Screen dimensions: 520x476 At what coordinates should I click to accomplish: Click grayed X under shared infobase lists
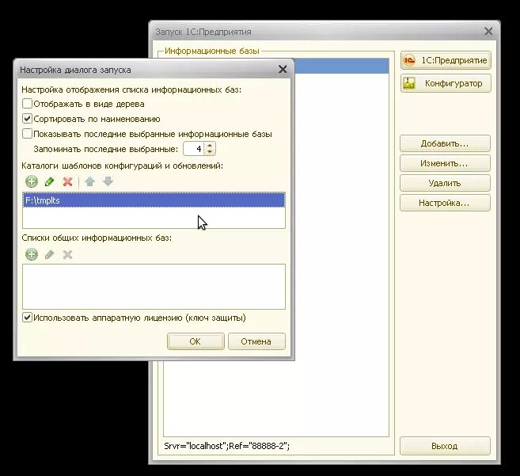point(67,254)
